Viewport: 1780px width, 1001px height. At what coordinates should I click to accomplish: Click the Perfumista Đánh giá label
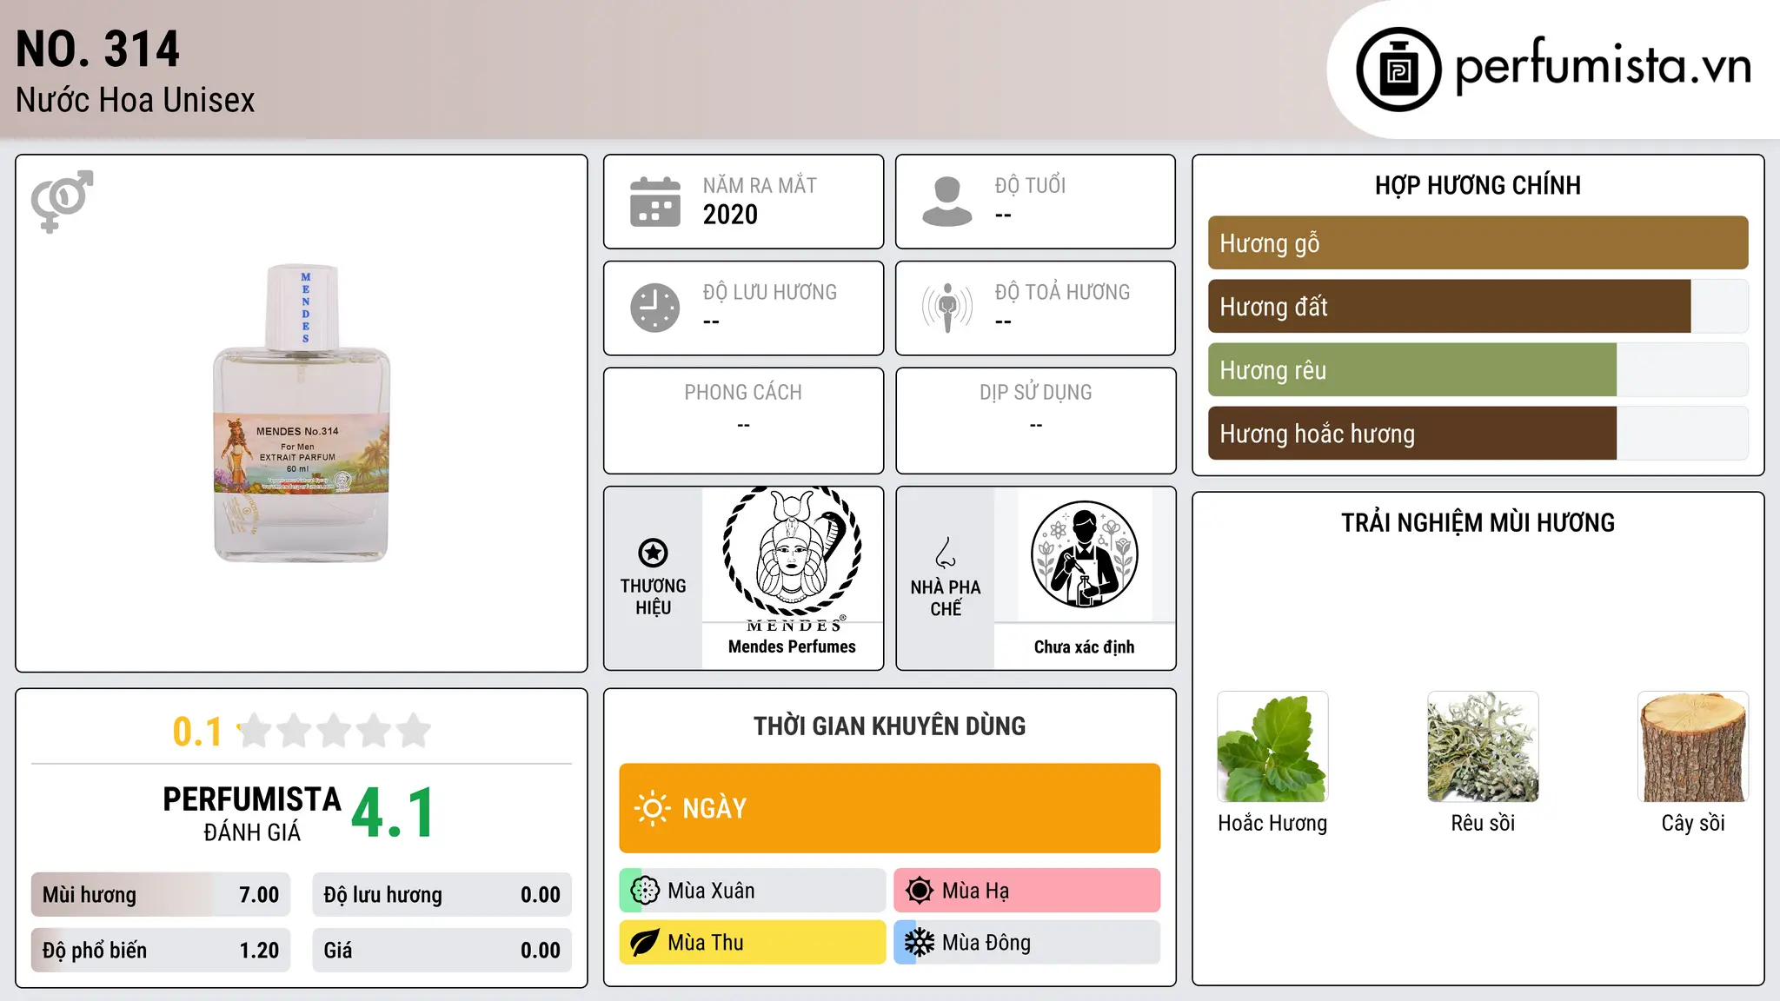point(252,813)
